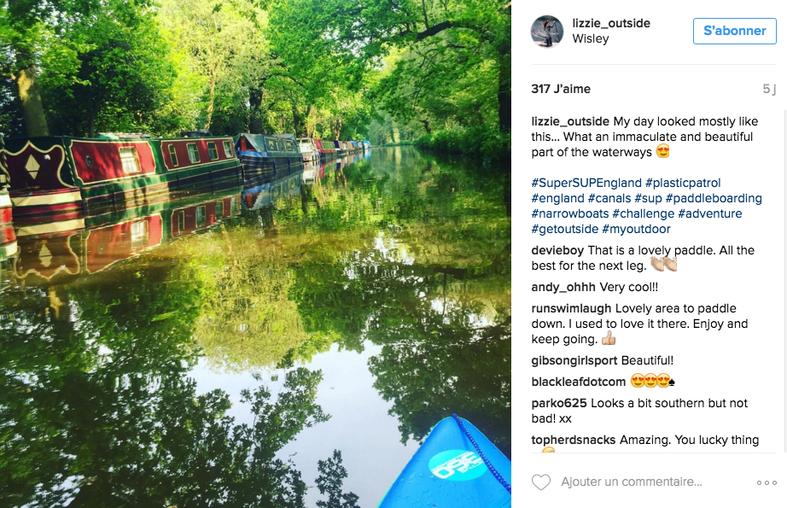Click S'abonner to follow the account
This screenshot has width=787, height=508.
[734, 31]
